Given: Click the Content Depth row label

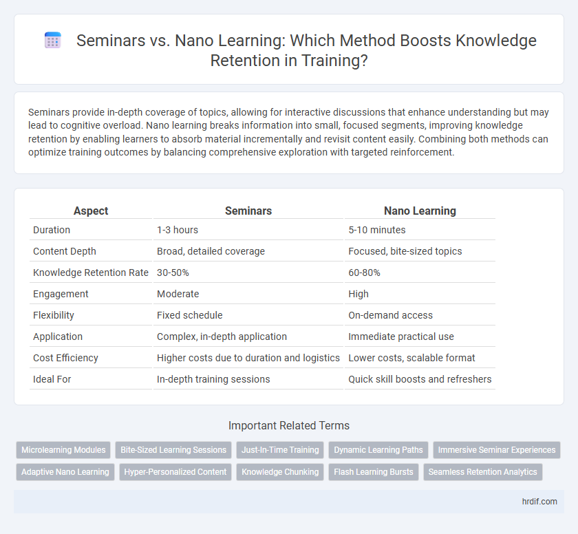Looking at the screenshot, I should pos(65,251).
